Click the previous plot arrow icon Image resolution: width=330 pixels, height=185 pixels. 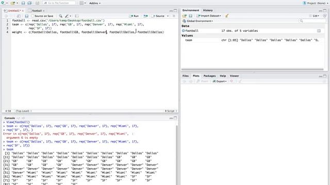185,81
